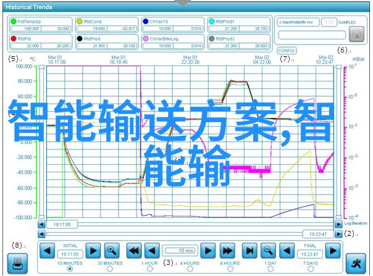Click the fast forward double-arrow button

tap(227, 251)
